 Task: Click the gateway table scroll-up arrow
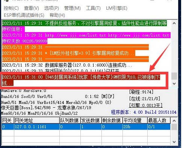coord(174,121)
